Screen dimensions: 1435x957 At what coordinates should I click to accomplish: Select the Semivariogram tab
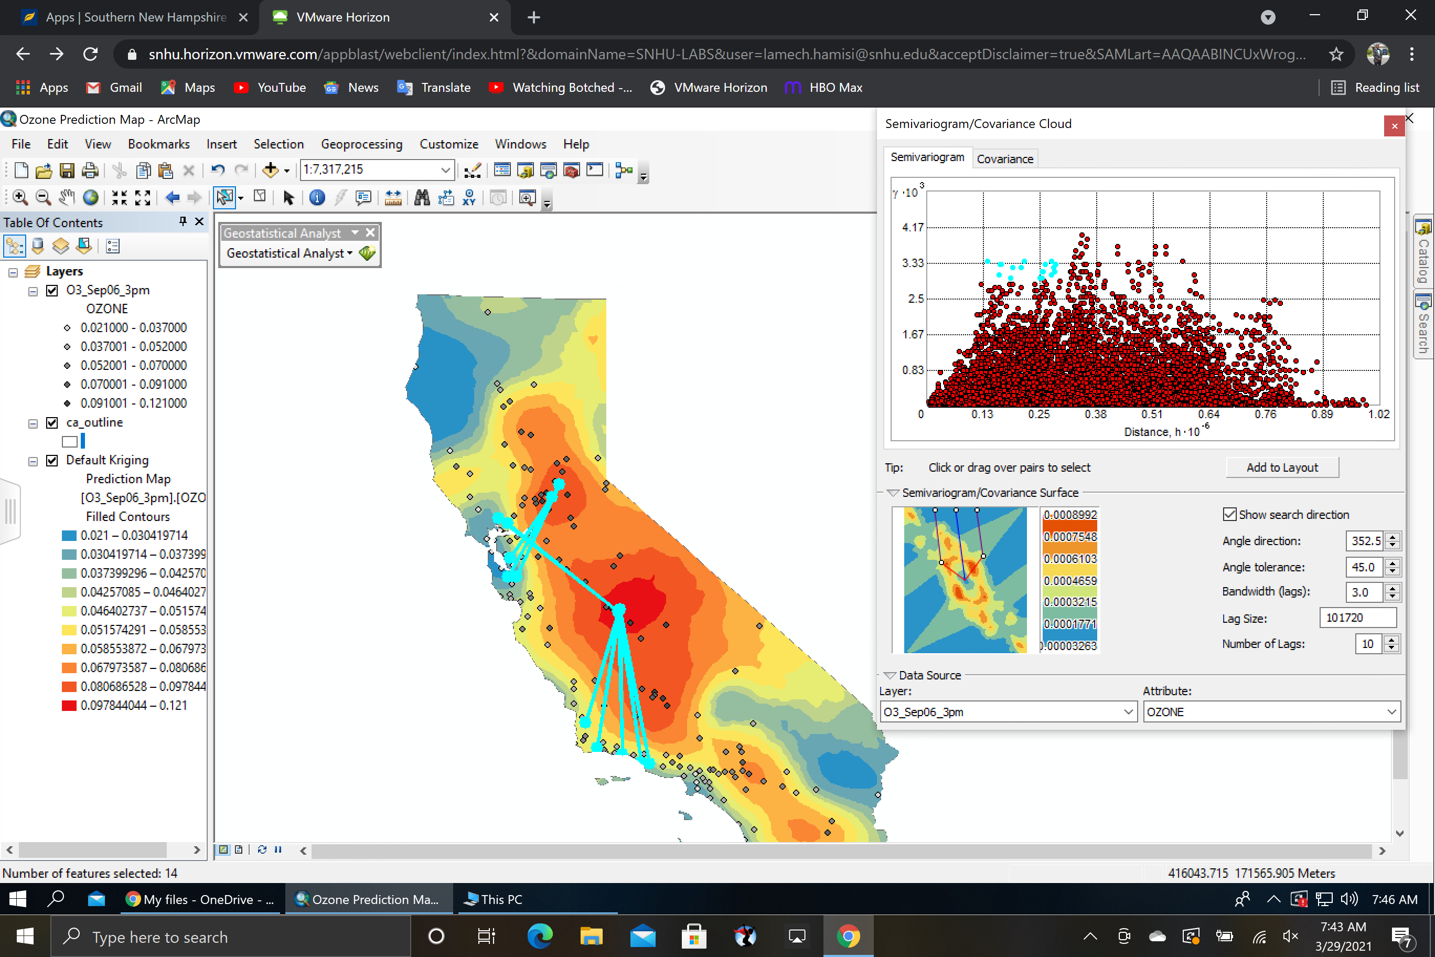point(927,157)
